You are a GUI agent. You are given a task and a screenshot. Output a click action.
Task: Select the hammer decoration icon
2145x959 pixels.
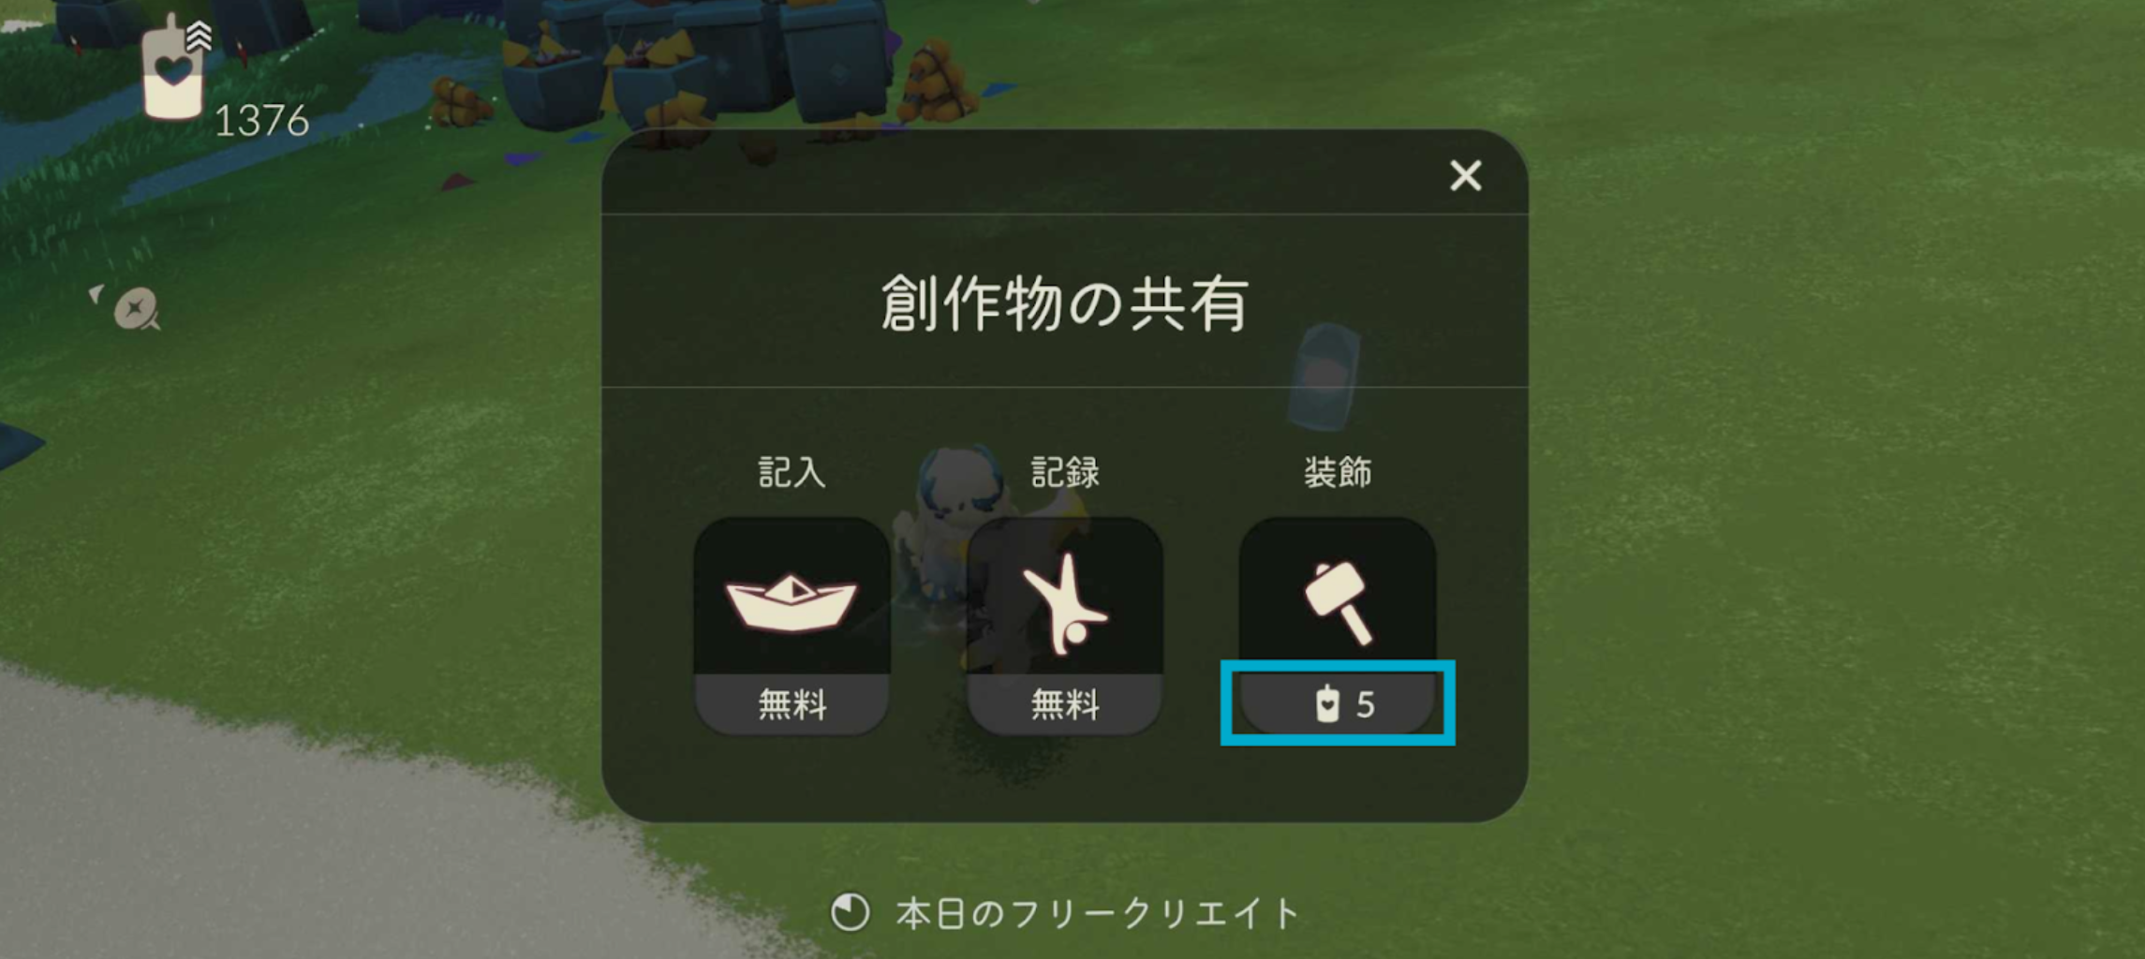point(1339,603)
